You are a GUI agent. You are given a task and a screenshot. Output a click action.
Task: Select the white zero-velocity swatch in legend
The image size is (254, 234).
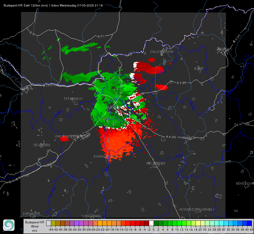(x=151, y=223)
